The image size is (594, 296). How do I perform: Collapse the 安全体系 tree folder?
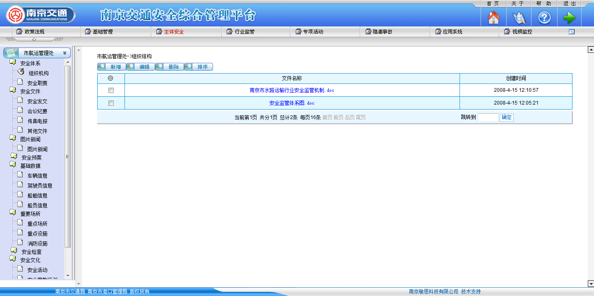pos(13,62)
